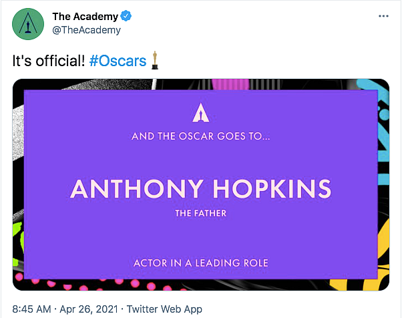
Task: Click the Apr 26, 2021 date
Action: coord(89,309)
